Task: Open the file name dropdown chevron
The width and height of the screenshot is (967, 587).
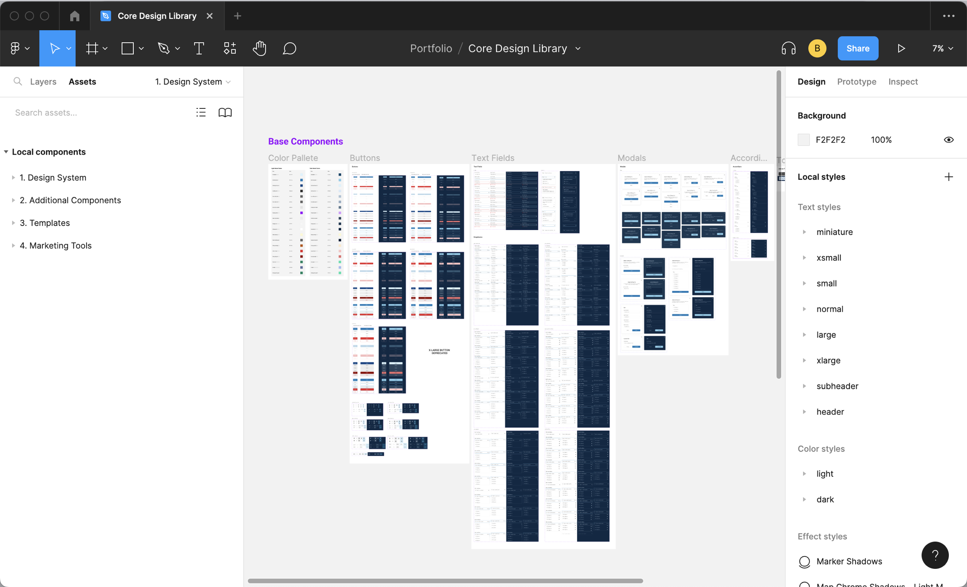Action: point(578,48)
